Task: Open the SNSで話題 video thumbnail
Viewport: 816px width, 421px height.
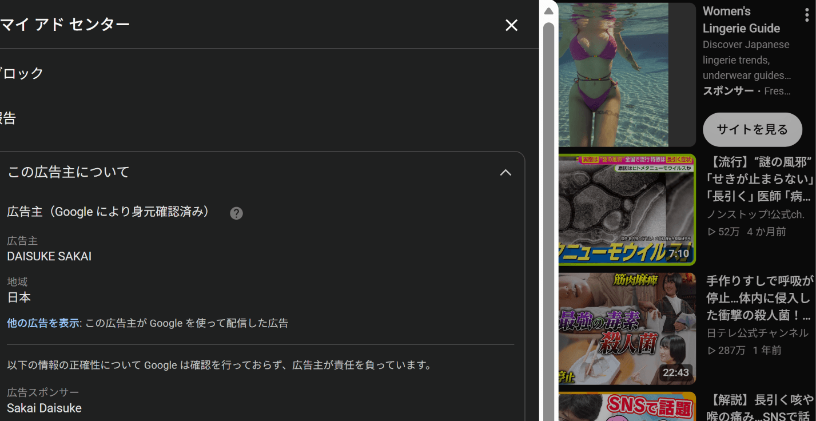Action: click(x=627, y=406)
